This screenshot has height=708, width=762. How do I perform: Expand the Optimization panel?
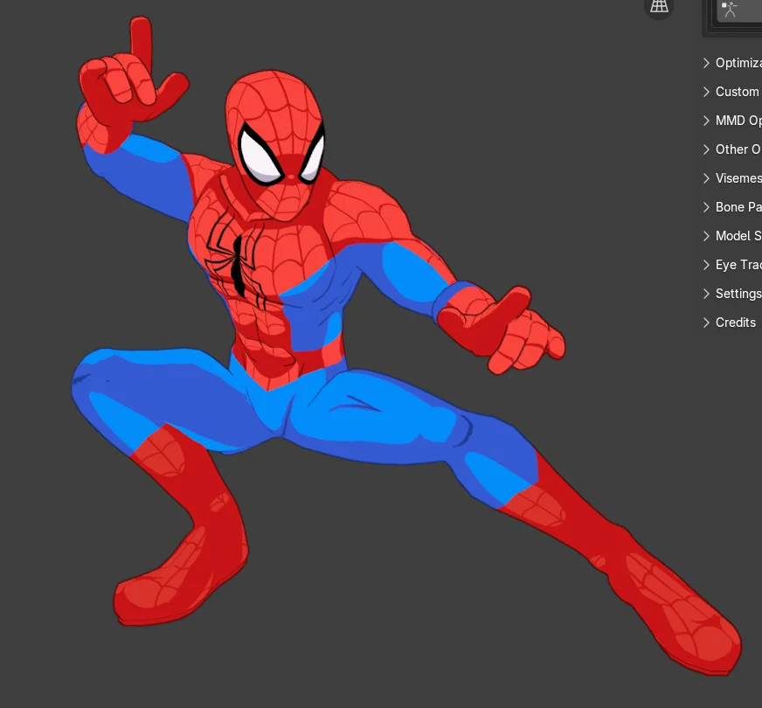706,63
